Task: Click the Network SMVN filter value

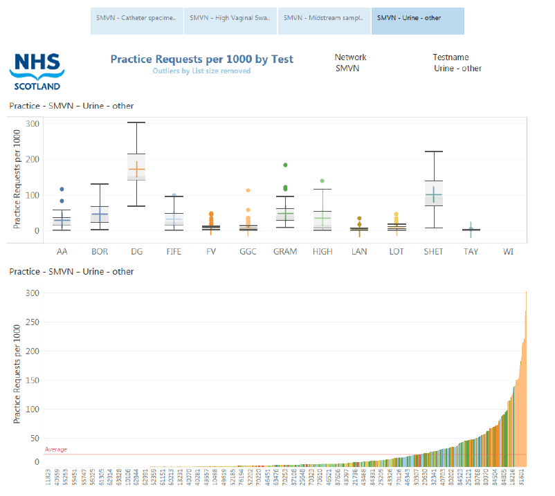Action: click(347, 68)
